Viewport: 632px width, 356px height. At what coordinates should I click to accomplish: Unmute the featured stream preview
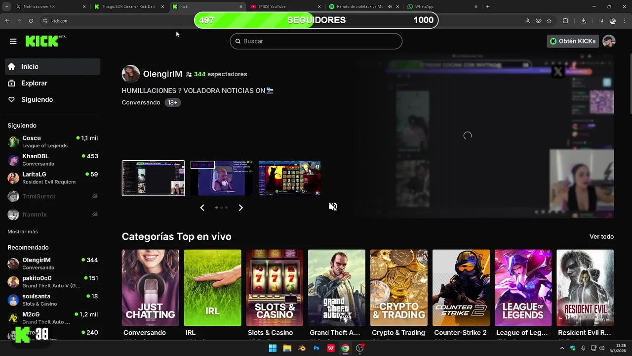333,207
